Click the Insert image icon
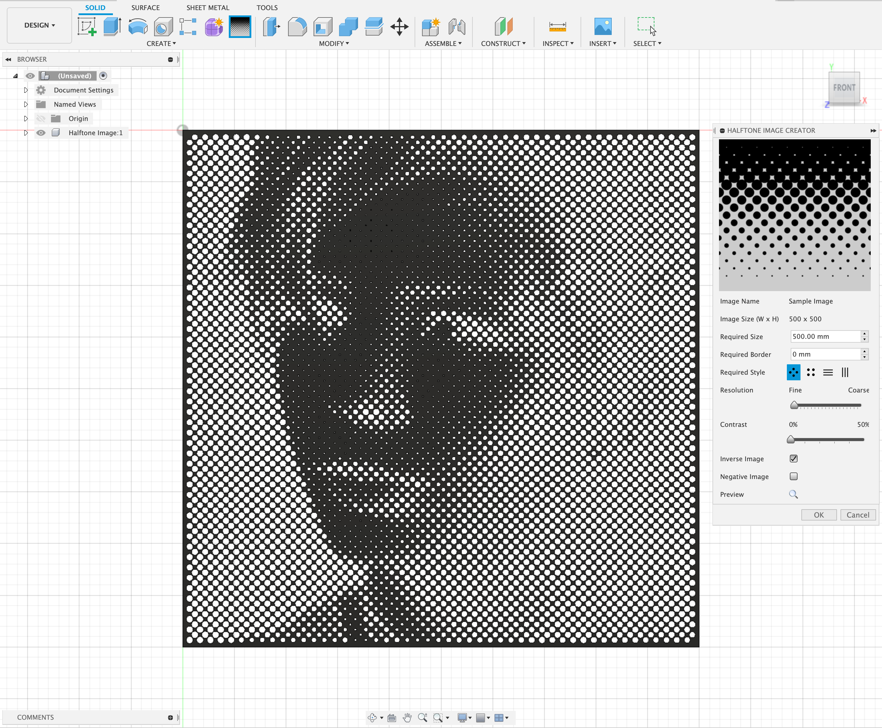 [x=603, y=26]
